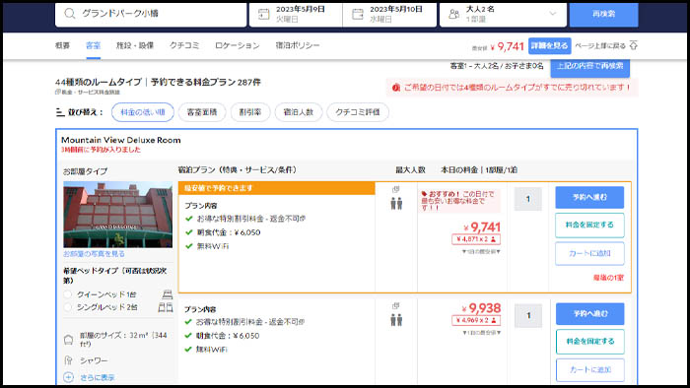Click the queen bed icon

pyautogui.click(x=168, y=294)
